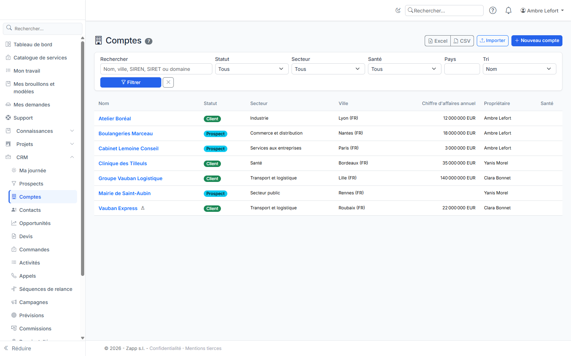Open the help question mark icon
571x356 pixels.
(x=493, y=11)
